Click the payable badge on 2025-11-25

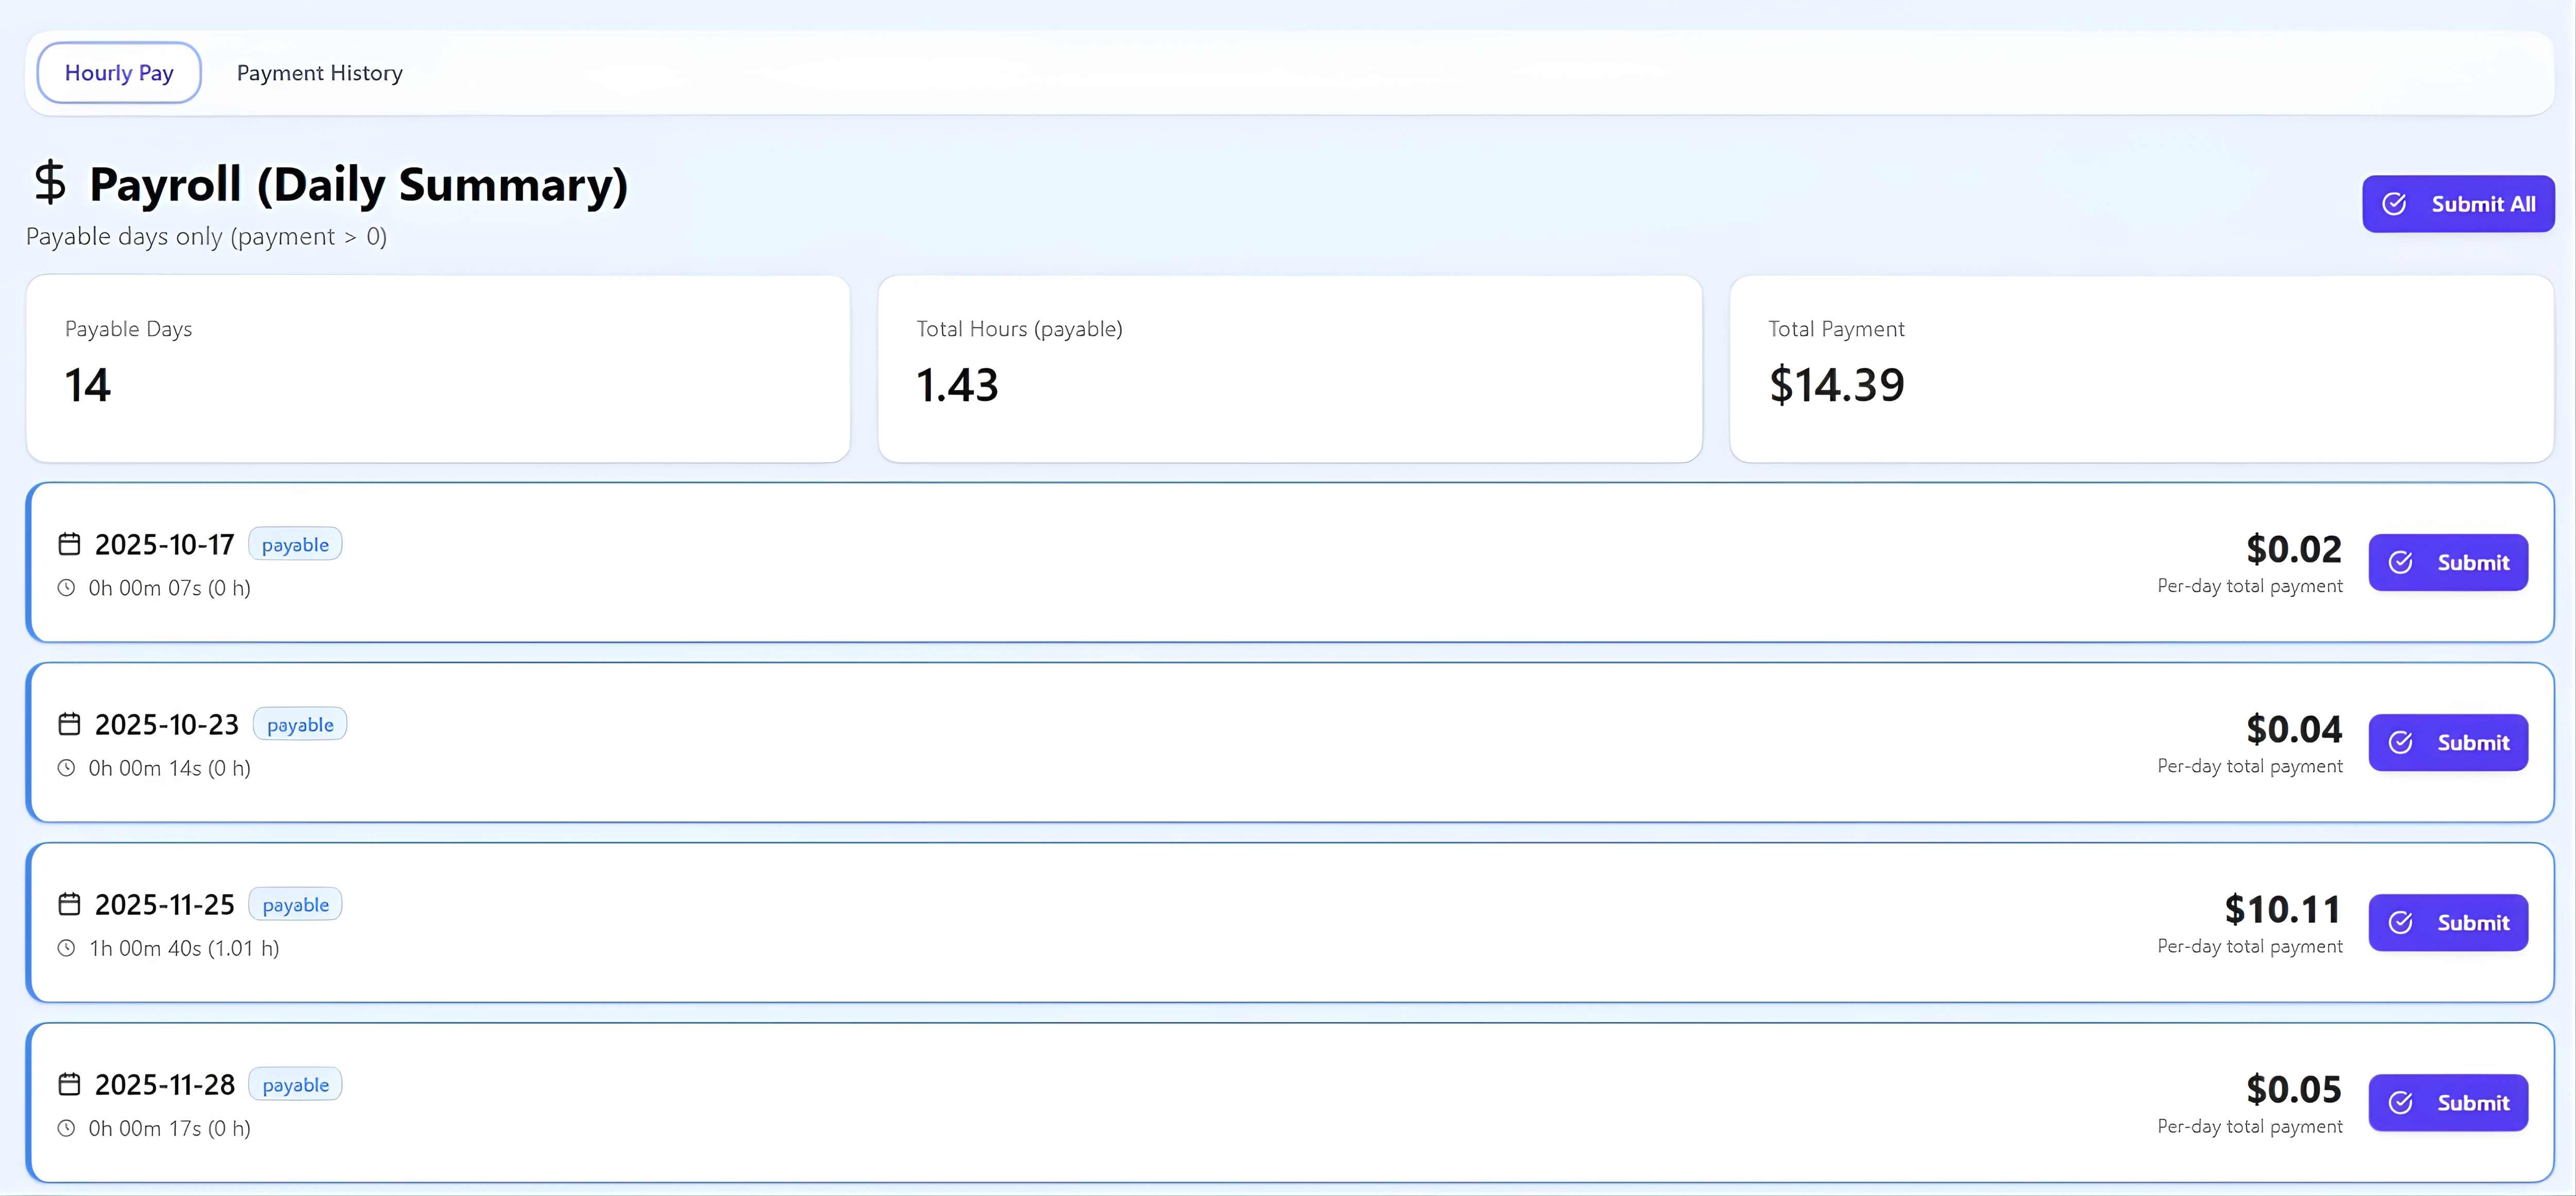(294, 903)
